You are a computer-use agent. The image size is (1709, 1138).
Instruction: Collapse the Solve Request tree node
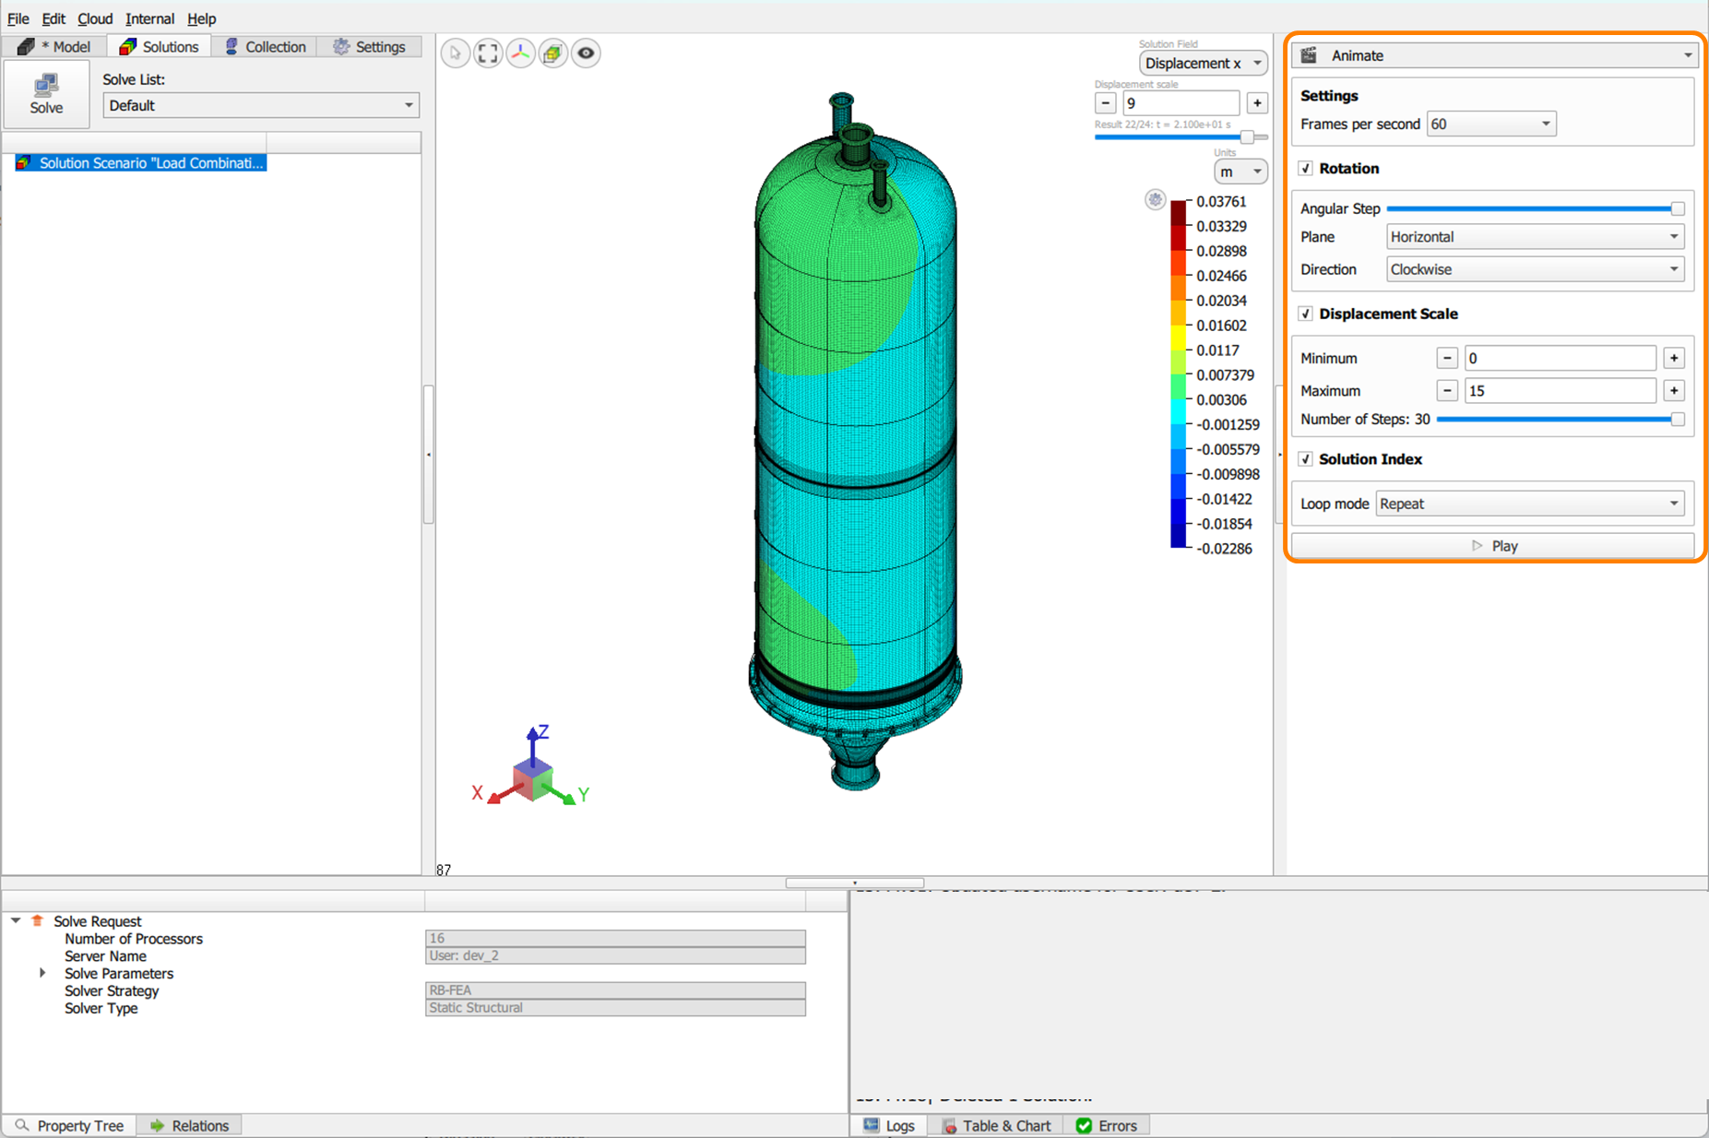16,920
